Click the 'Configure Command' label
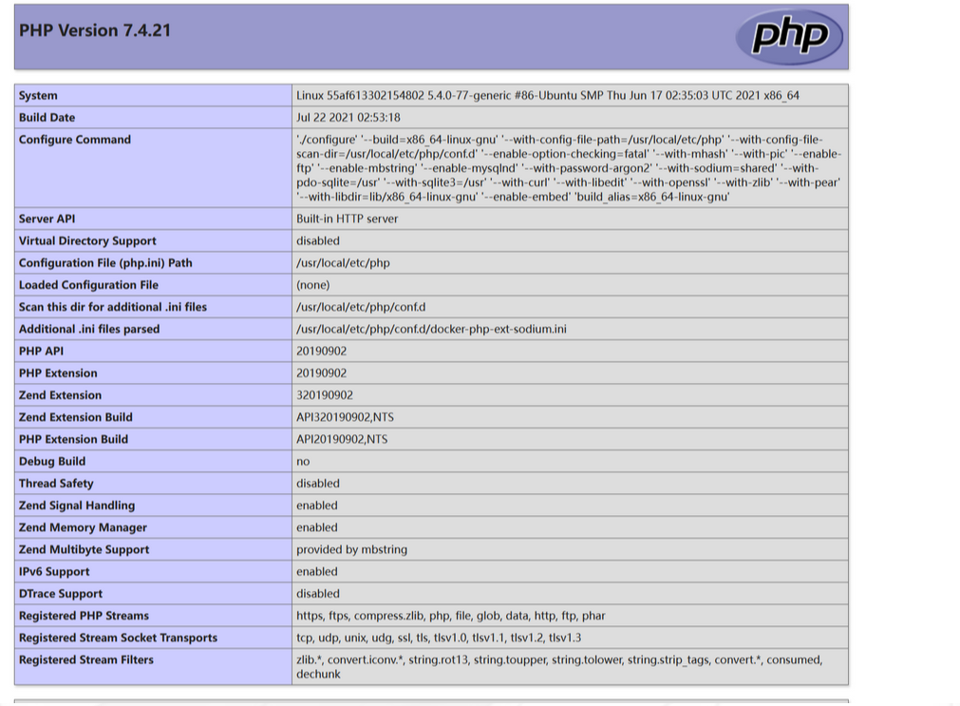Viewport: 960px width, 706px height. [75, 140]
